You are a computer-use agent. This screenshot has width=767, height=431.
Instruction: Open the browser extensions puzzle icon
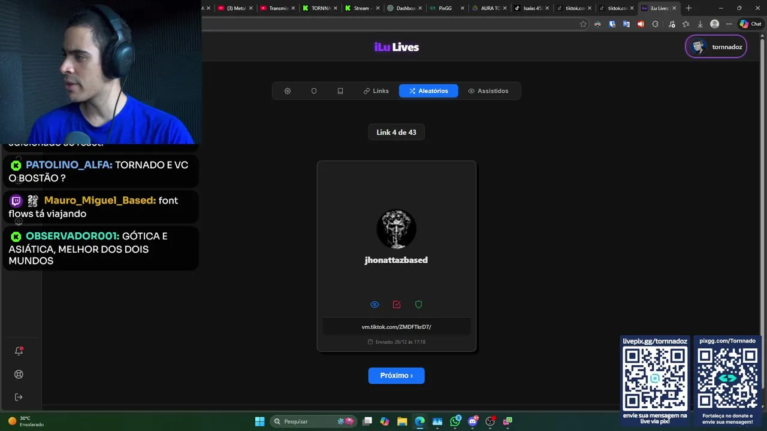(x=655, y=24)
